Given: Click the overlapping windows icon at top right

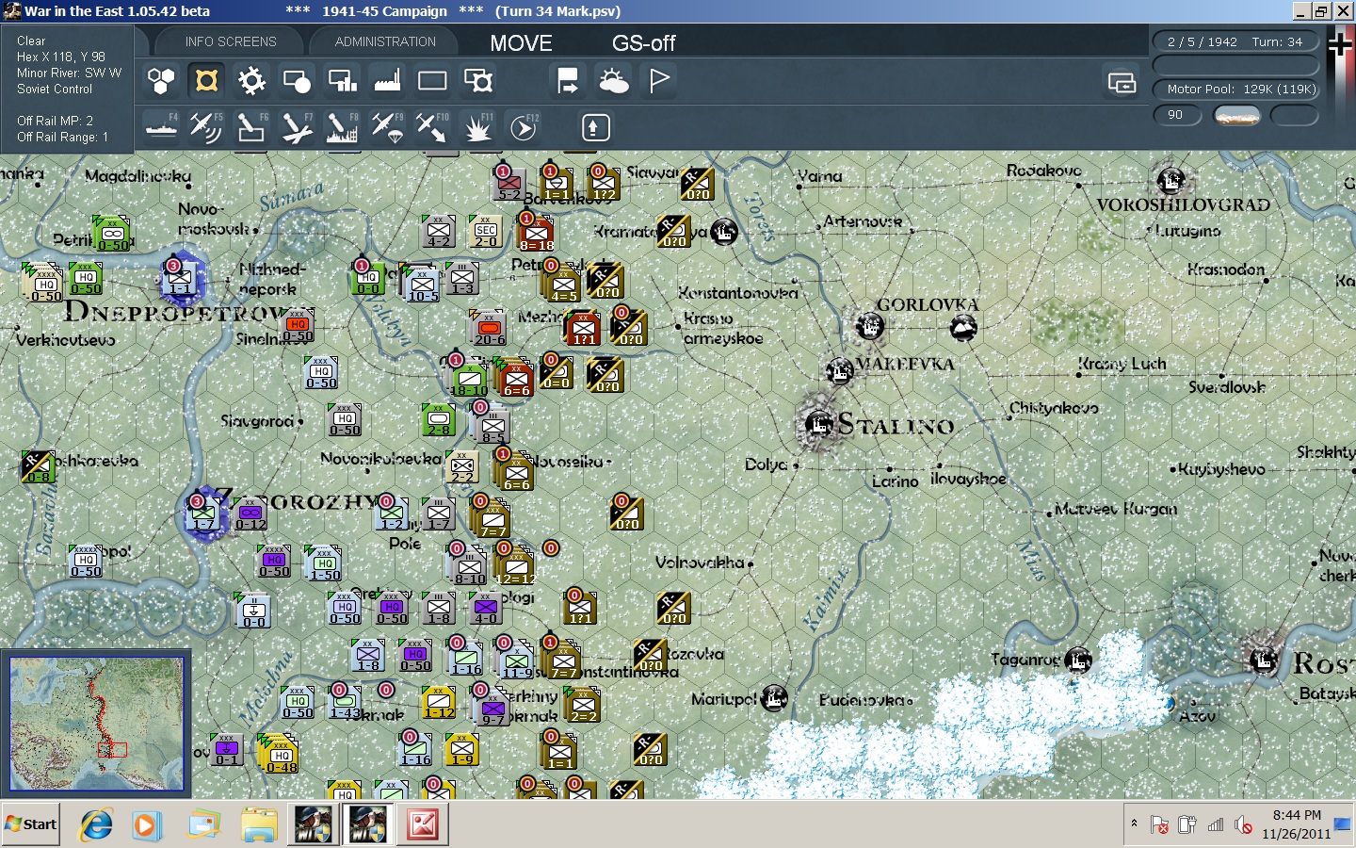Looking at the screenshot, I should [1122, 83].
